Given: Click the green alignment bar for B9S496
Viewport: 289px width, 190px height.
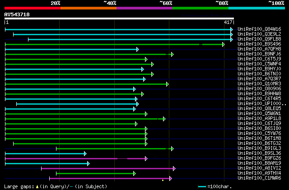Looking at the screenshot, I should point(114,44).
